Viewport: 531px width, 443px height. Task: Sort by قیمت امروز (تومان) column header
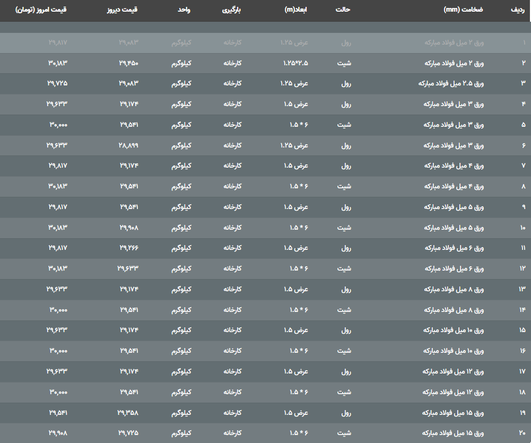point(41,10)
